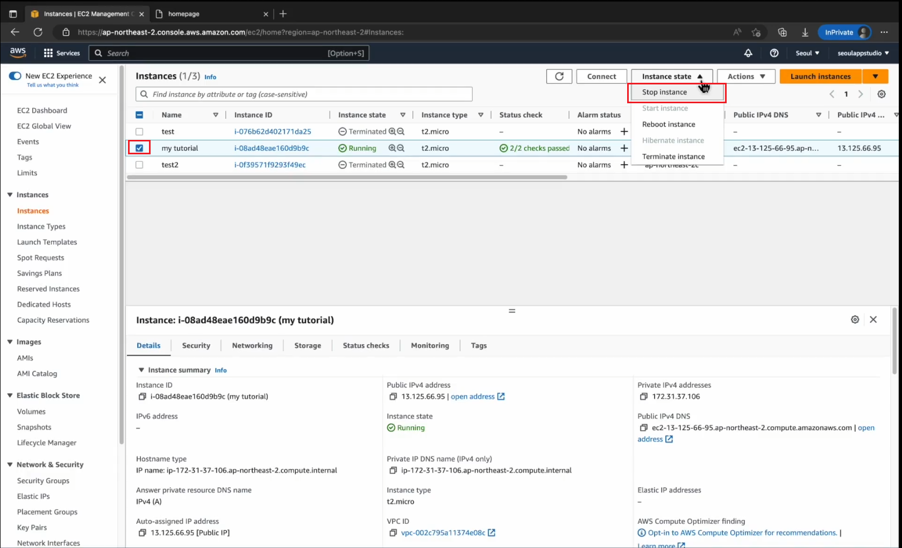Screen dimensions: 902x548
Task: Switch to the Monitoring tab
Action: 430,345
